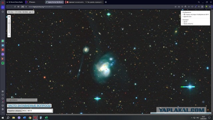Viewport: 213px width, 120px height.
Task: Open extensions cube in Opera sidebar
Action: (x=3, y=105)
